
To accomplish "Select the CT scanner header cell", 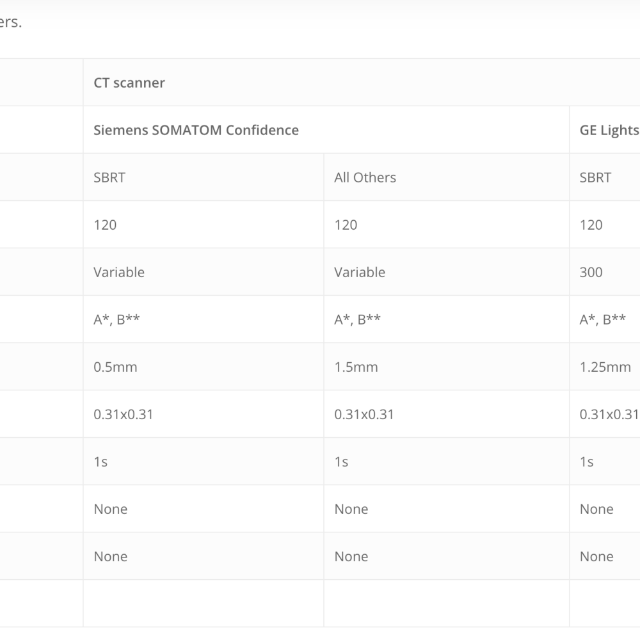I will 362,83.
